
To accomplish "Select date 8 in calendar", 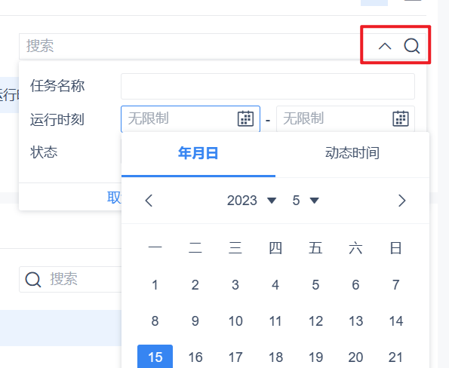I will click(x=155, y=321).
